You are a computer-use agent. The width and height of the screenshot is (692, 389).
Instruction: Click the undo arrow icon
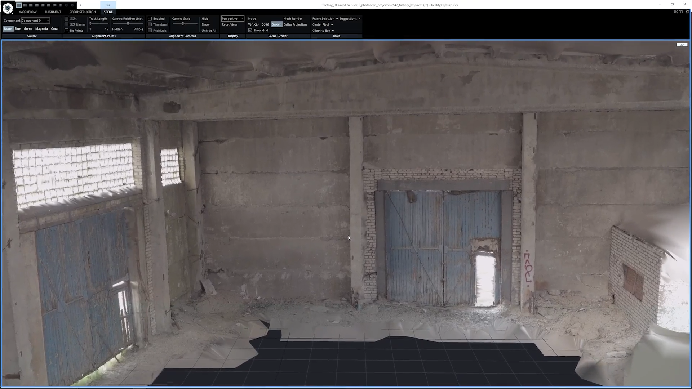(66, 5)
